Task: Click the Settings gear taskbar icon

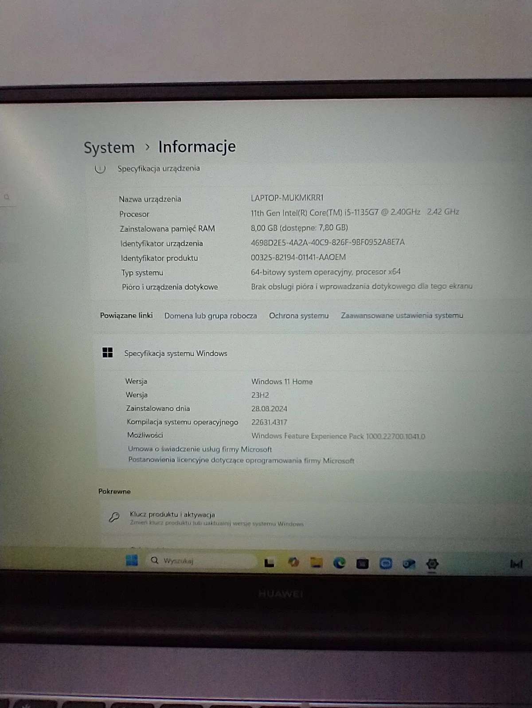Action: [x=432, y=564]
